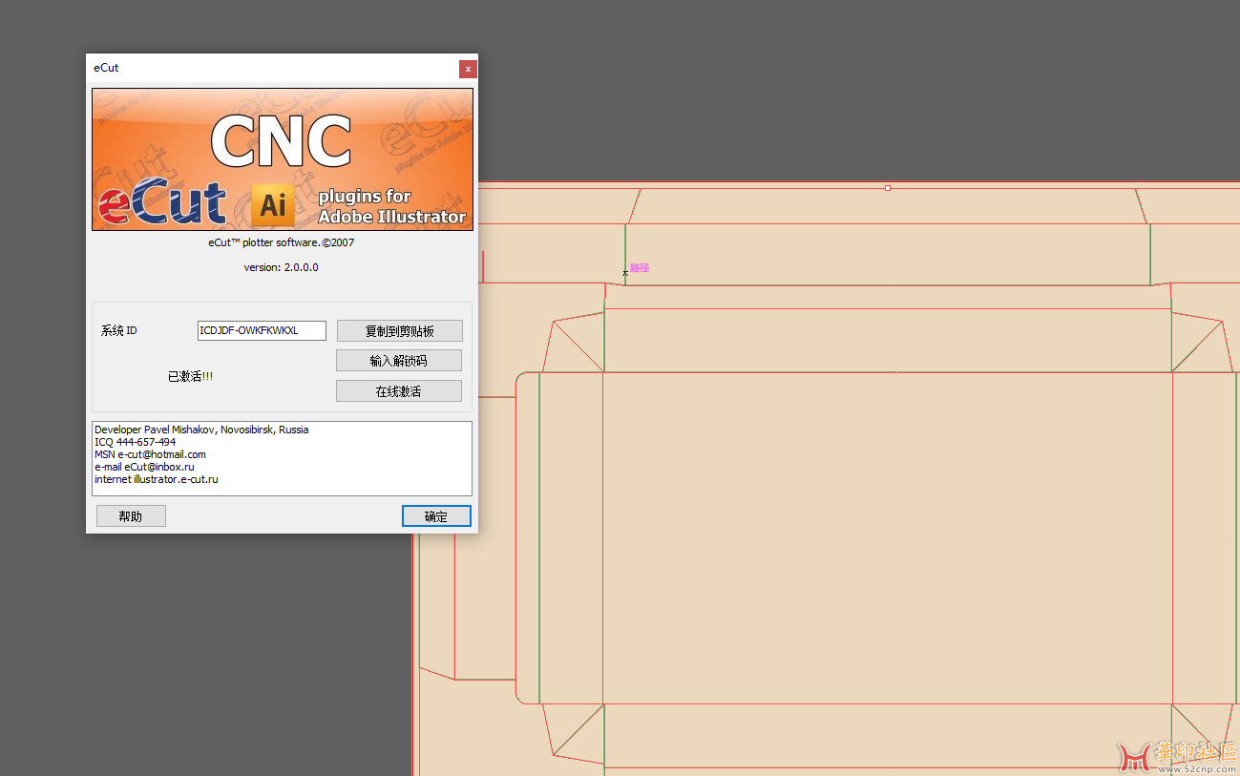Confirm the dialog with 确定
Screen dimensions: 1240x776
pyautogui.click(x=436, y=516)
